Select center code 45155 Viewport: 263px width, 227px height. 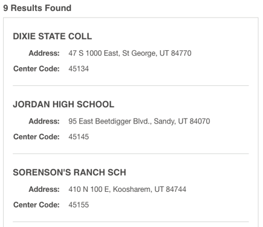click(x=79, y=205)
